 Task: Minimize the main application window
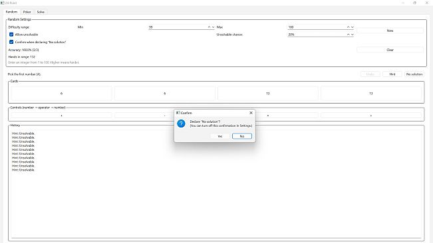[x=403, y=3]
